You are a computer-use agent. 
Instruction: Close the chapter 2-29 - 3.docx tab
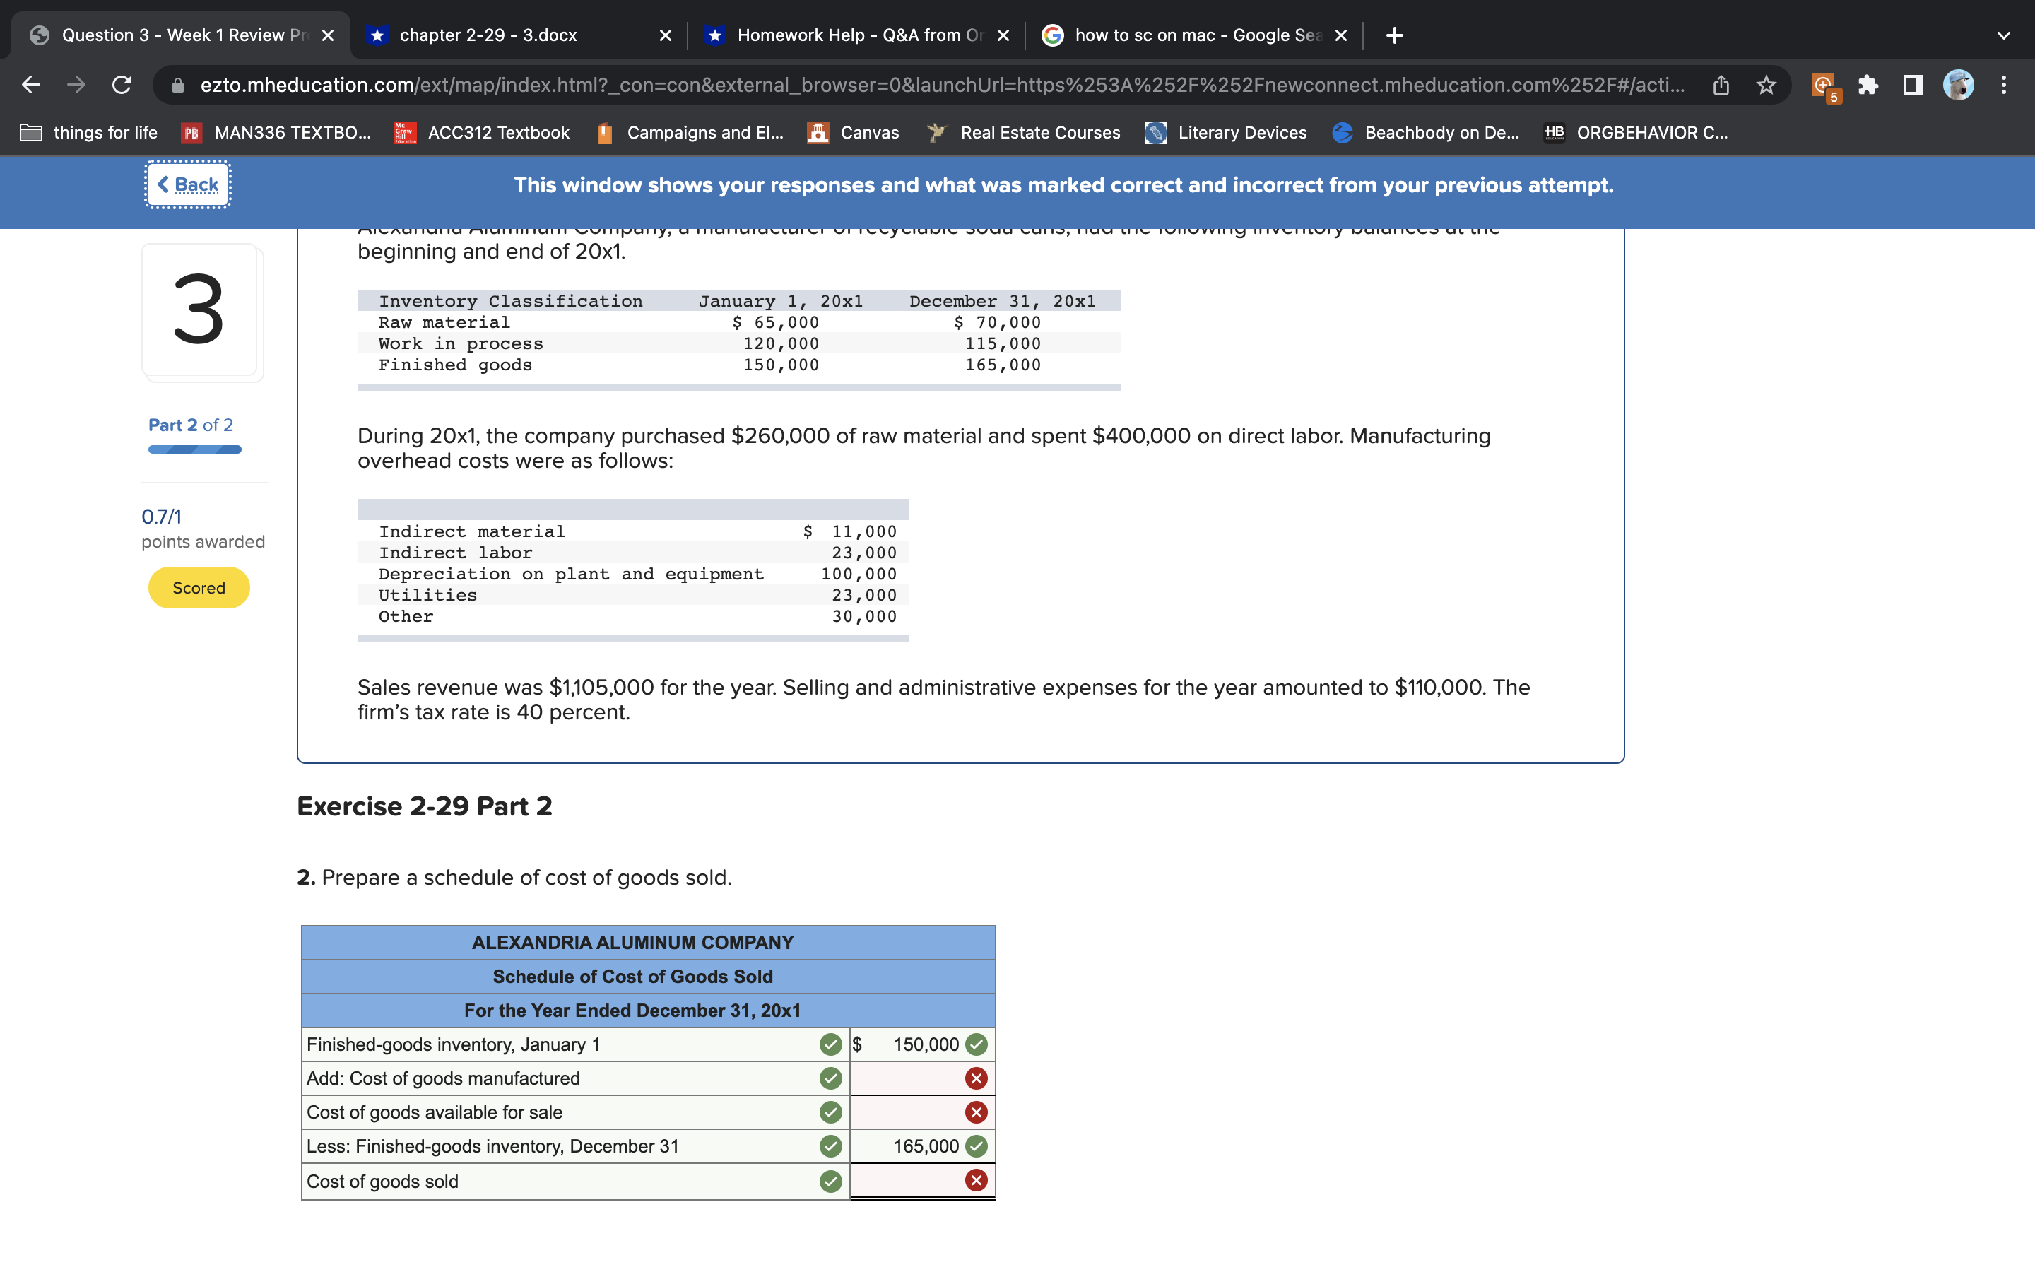(x=665, y=35)
